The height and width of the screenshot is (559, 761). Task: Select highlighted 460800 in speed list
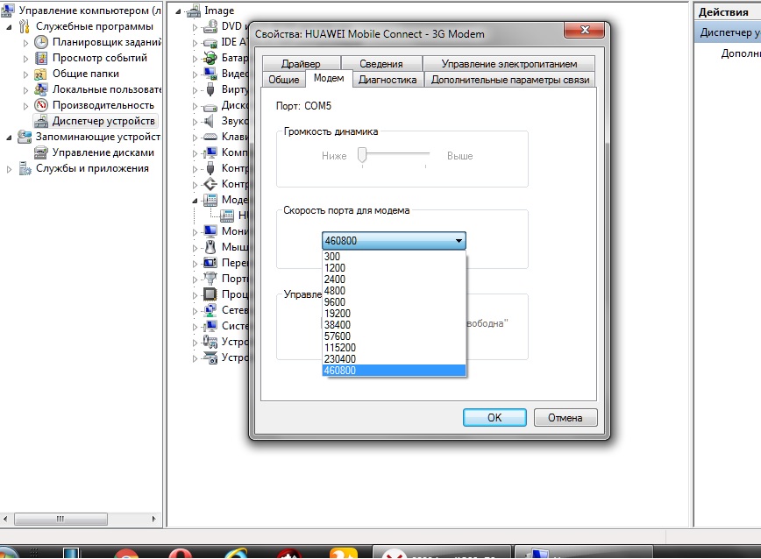point(394,371)
